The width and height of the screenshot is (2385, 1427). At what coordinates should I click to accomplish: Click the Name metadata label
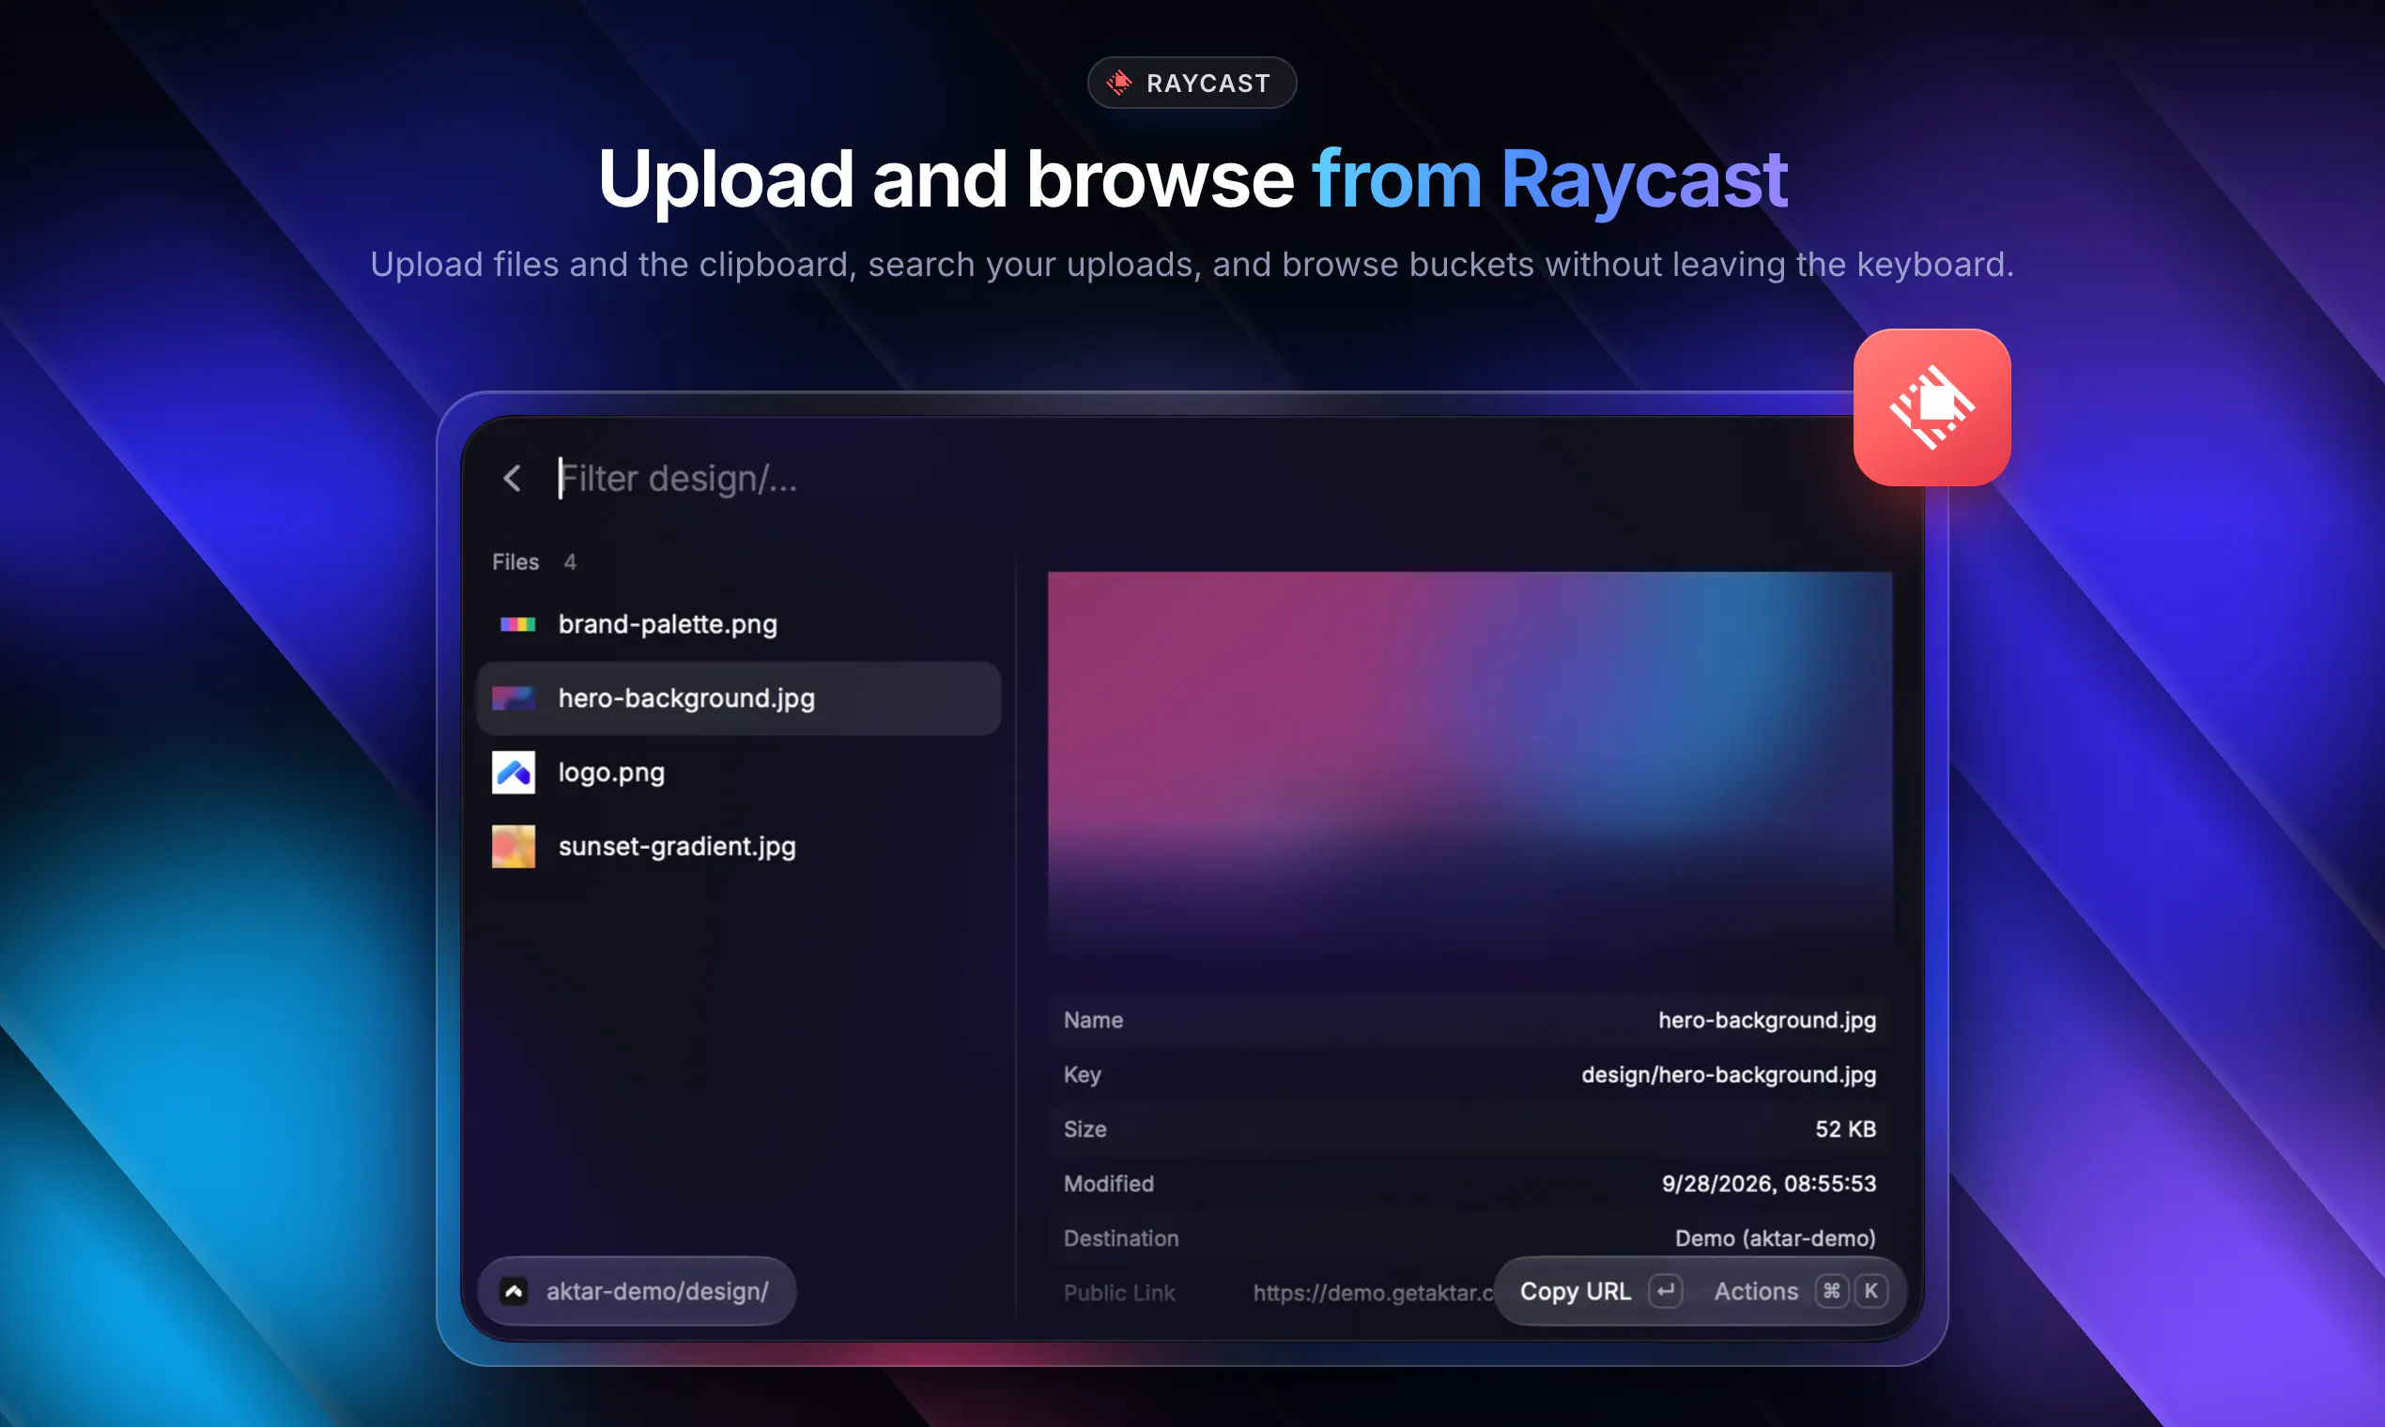[1092, 1020]
